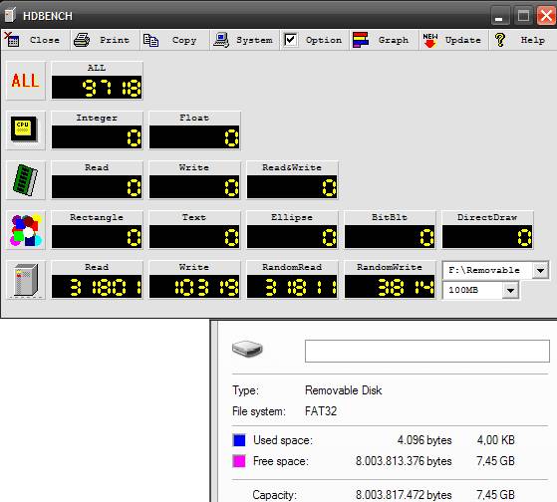Launch the memory benchmark chip icon
The height and width of the screenshot is (502, 557).
coord(26,180)
